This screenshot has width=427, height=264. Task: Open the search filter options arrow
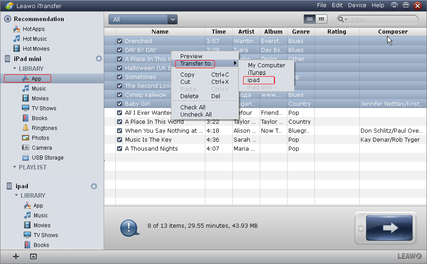pos(346,20)
